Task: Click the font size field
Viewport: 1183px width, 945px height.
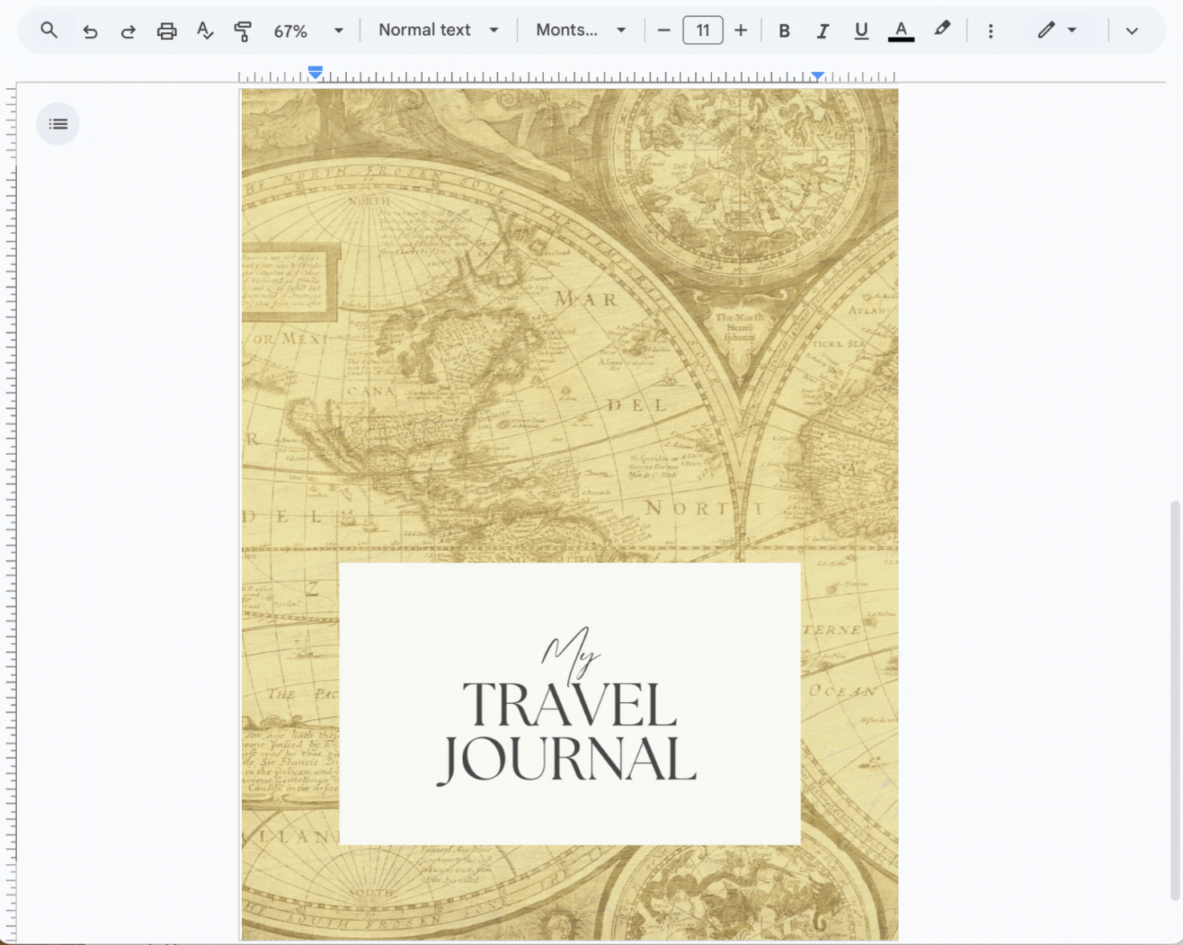Action: tap(702, 30)
